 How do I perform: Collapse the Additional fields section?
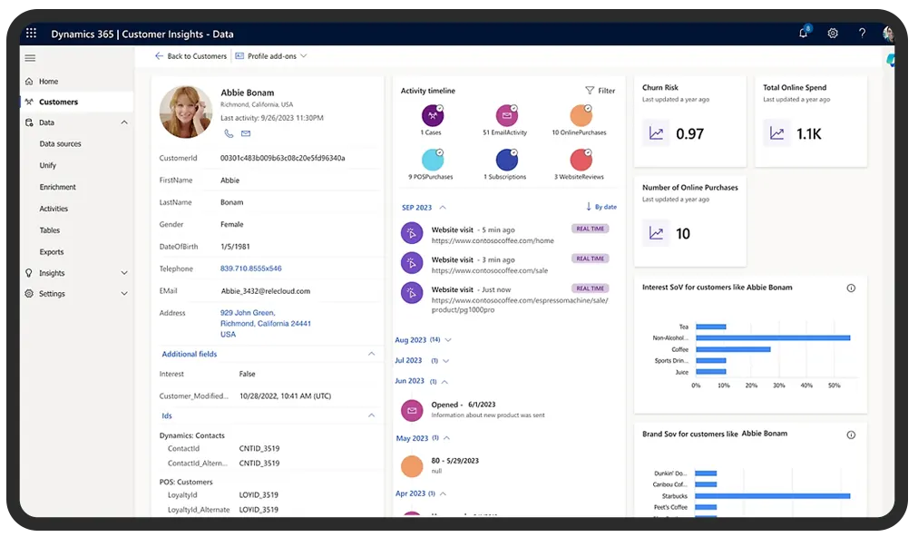coord(370,354)
